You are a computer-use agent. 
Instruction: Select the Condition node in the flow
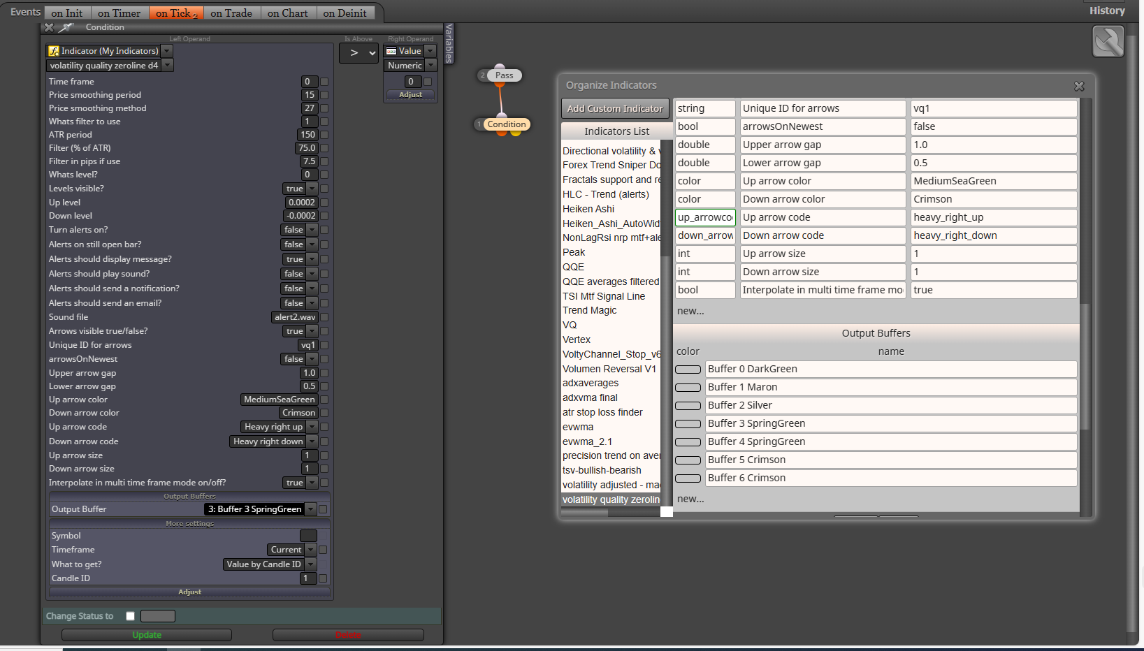(x=507, y=124)
